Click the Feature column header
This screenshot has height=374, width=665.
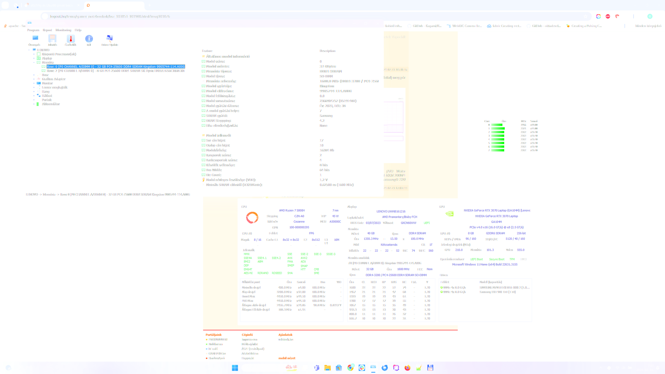pos(207,51)
